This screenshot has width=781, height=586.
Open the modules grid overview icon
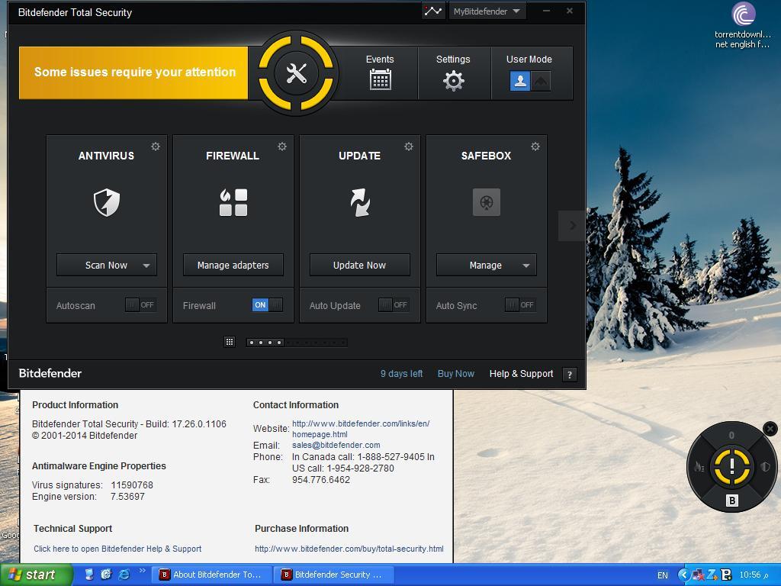229,342
